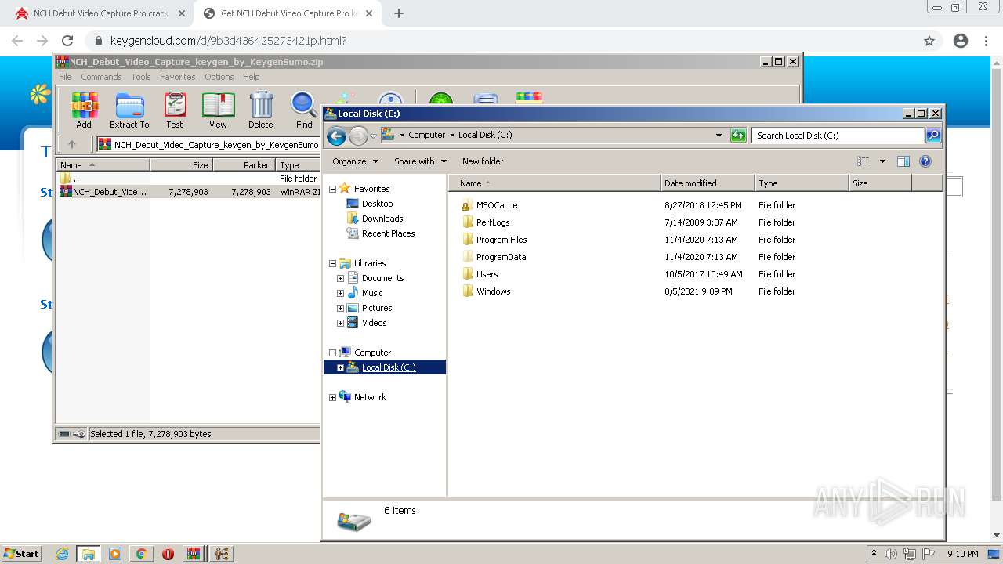1003x564 pixels.
Task: Select Recent Places in Favorites
Action: pos(388,233)
